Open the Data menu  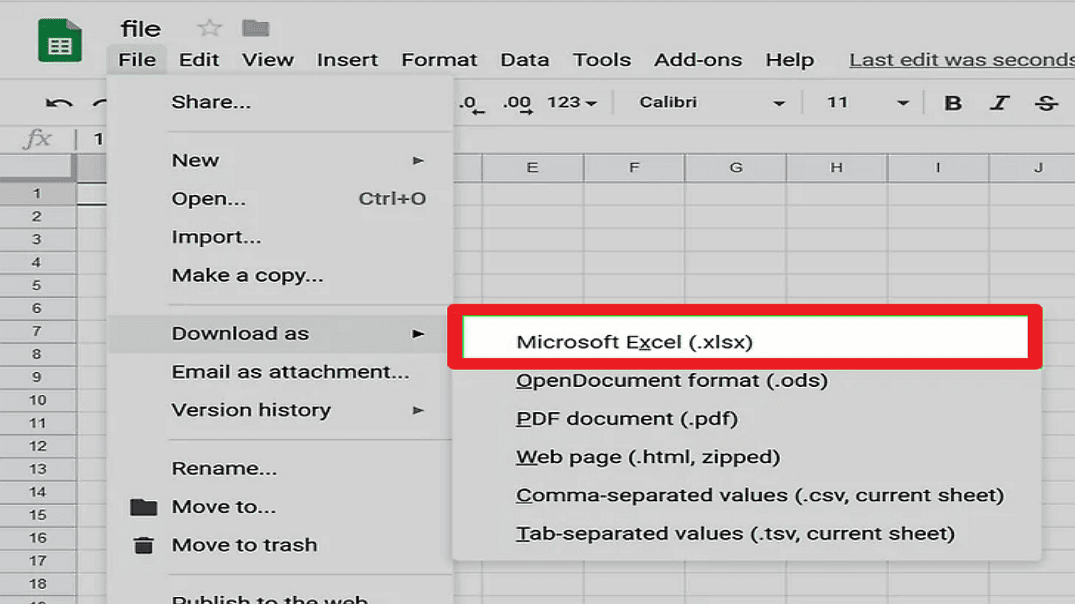click(x=525, y=60)
